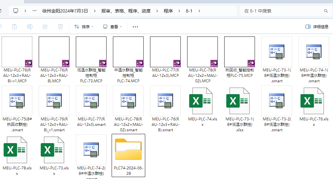333x179 pixels.
Task: Select MEU-PLC-74.xlsx Excel file icon
Action: coord(201,101)
